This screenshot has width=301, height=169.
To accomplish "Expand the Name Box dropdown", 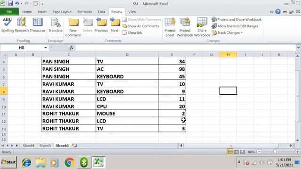I will point(46,48).
